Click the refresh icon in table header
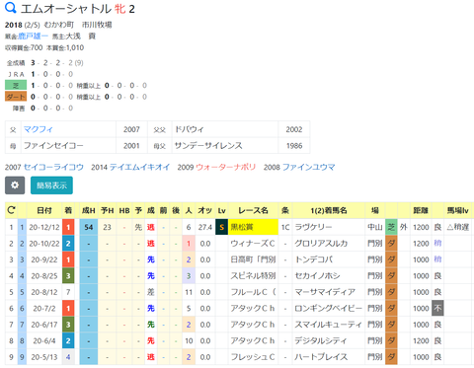 (x=11, y=210)
